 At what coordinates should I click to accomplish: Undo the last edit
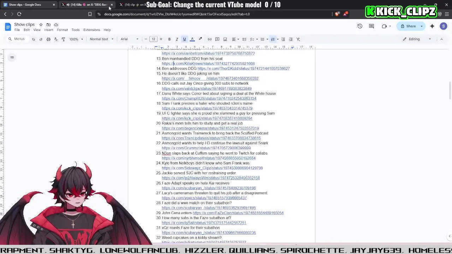point(33,39)
